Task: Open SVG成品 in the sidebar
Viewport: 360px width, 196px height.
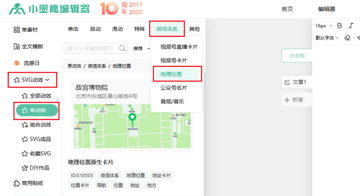Action: coord(36,139)
